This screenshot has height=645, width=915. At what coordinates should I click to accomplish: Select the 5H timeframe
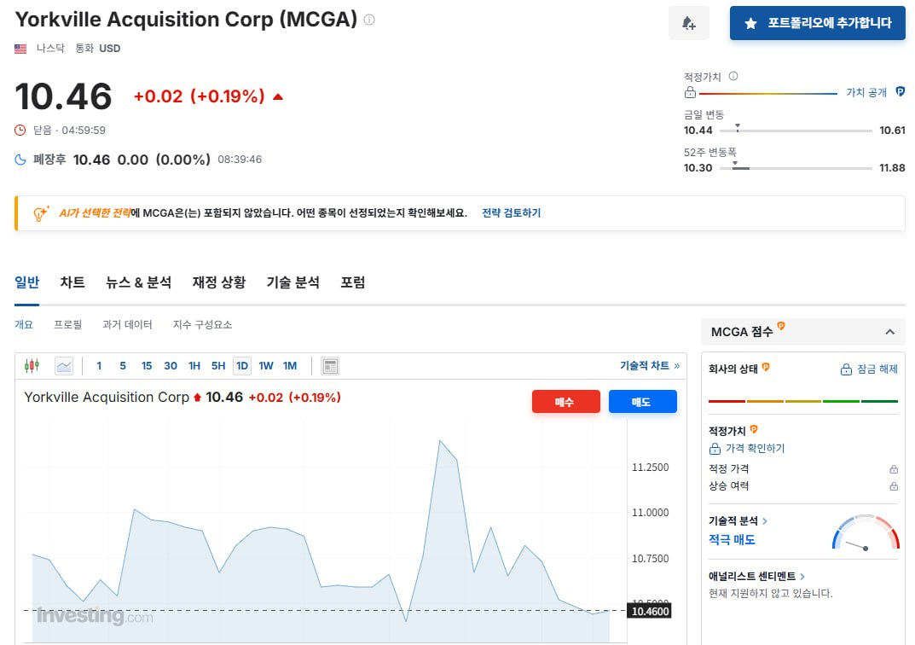[217, 365]
